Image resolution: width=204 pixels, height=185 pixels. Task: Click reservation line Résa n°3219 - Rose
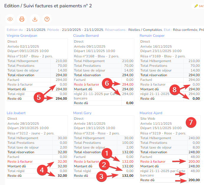[x=163, y=133]
